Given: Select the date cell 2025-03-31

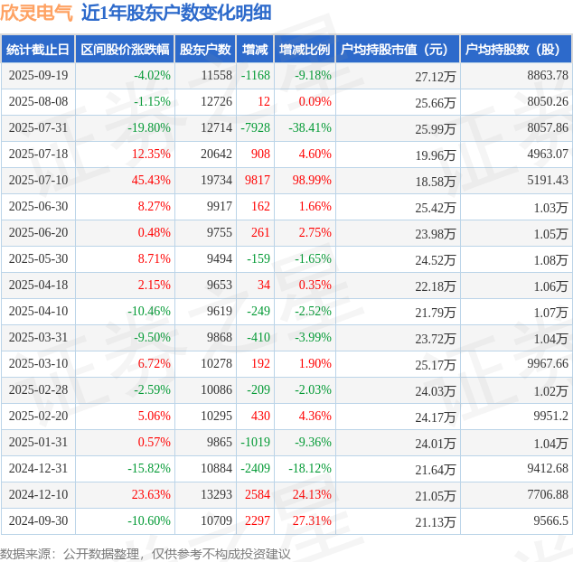Looking at the screenshot, I should point(38,337).
